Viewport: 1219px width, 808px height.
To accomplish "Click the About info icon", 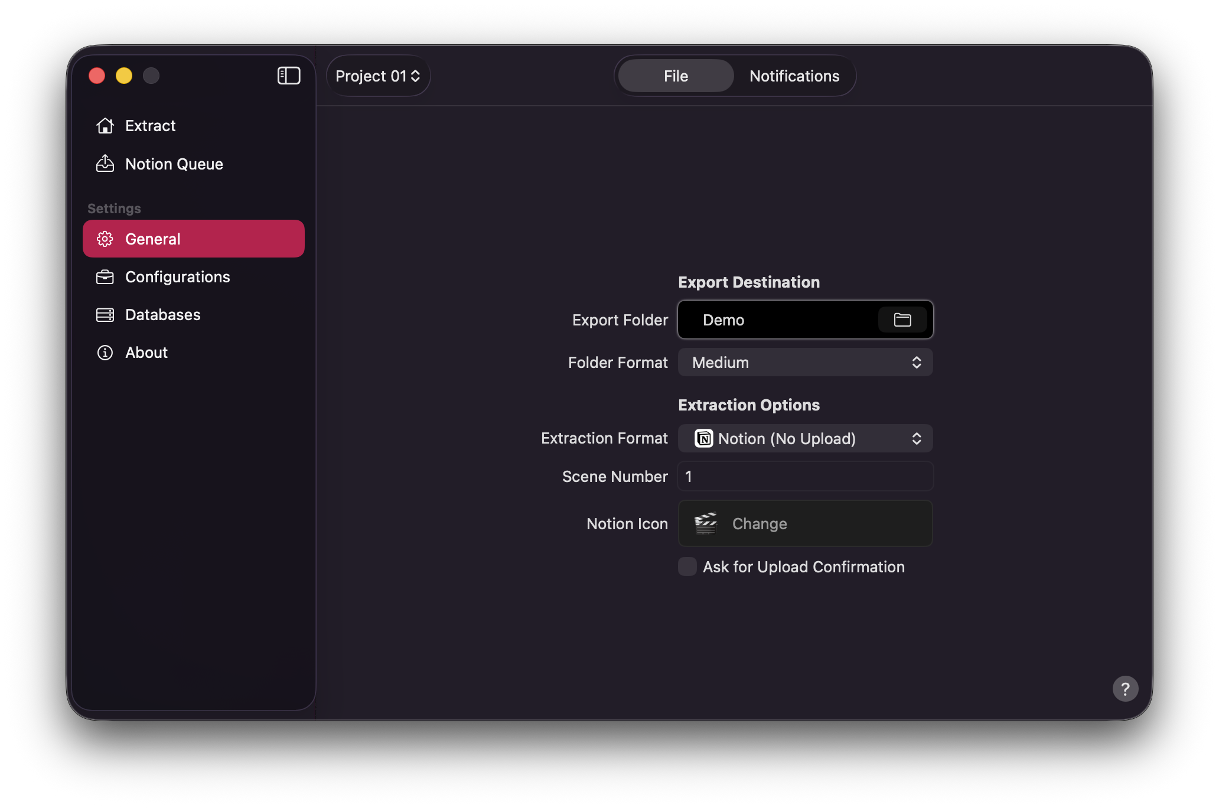I will (105, 353).
